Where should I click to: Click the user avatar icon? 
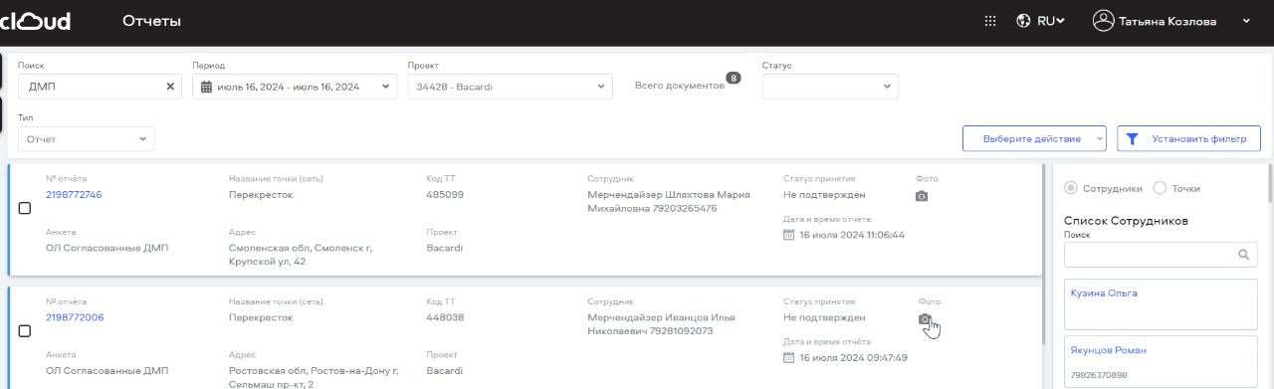1103,21
